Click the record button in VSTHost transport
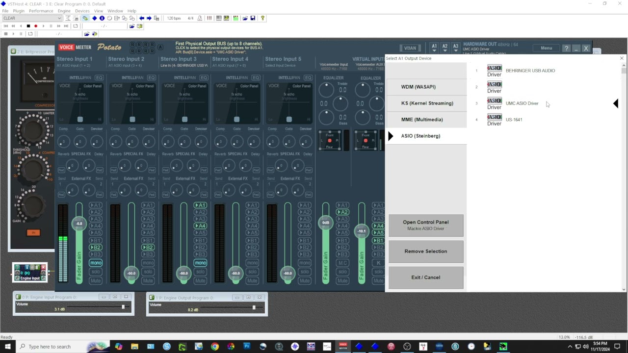628x353 pixels. coord(36,26)
